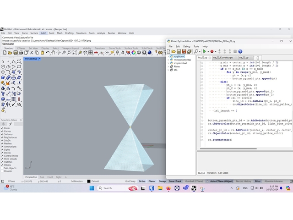The height and width of the screenshot is (220, 293).
Task: Select the Pan hand tool in Rhino toolbar
Action: tap(53, 53)
